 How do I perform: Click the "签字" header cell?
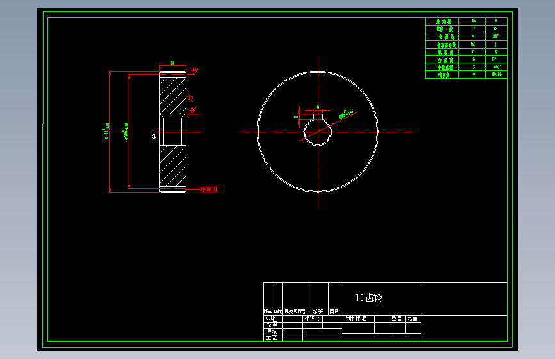318,311
